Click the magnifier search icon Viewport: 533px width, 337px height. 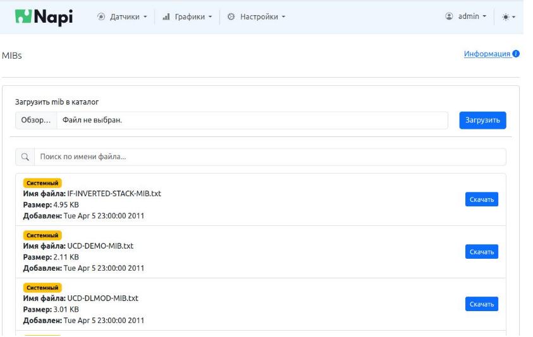pyautogui.click(x=25, y=157)
